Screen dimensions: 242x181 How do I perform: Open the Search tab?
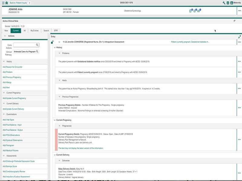pyautogui.click(x=46, y=31)
